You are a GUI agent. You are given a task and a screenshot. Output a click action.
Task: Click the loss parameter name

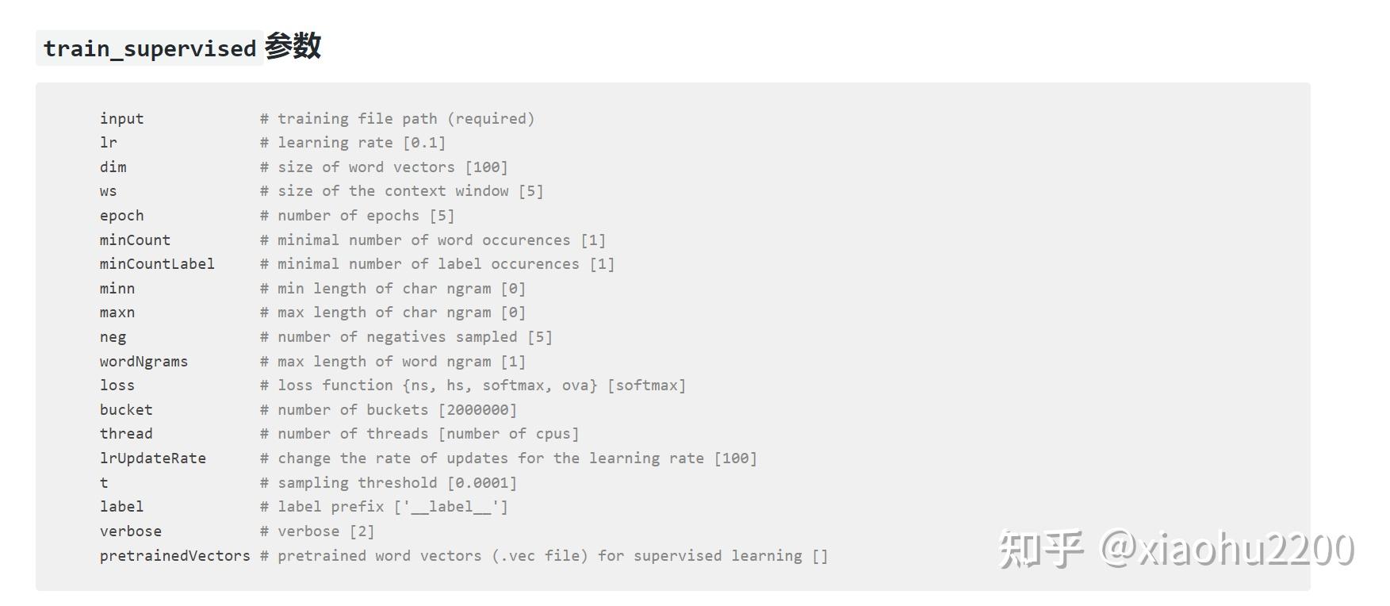(117, 385)
